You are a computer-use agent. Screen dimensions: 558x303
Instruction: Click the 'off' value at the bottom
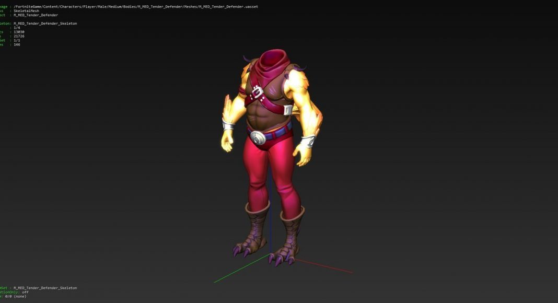pos(25,293)
